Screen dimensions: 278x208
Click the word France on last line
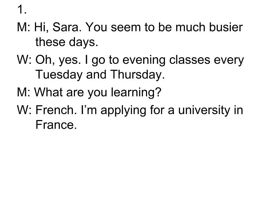coord(55,125)
